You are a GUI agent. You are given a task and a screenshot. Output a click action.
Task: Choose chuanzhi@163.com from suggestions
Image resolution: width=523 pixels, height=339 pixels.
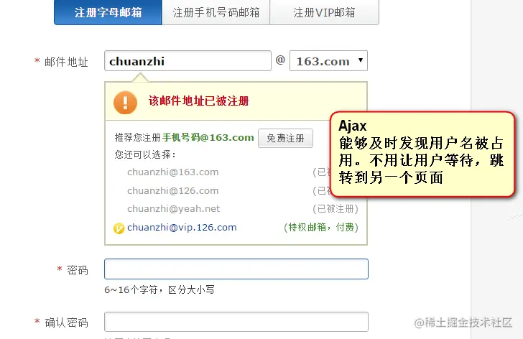172,172
